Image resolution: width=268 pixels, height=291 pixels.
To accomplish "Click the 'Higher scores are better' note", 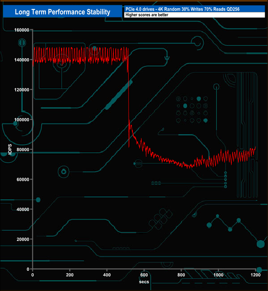I will [147, 15].
